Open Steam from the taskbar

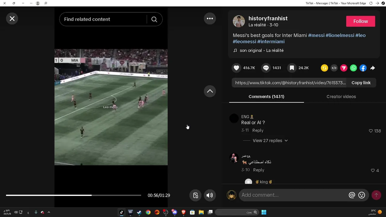tap(139, 212)
